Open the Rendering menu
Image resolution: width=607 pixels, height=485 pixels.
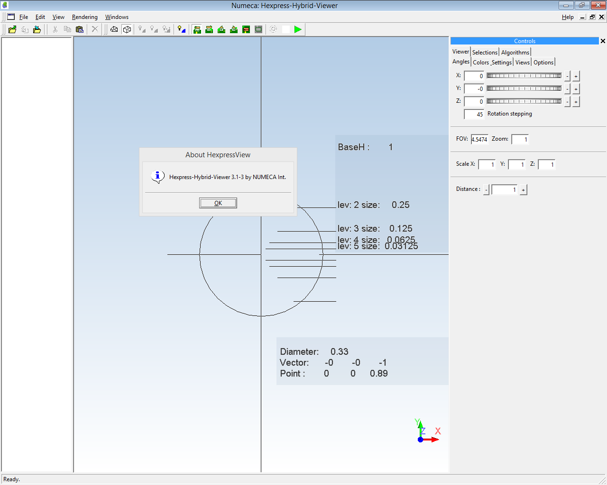85,17
